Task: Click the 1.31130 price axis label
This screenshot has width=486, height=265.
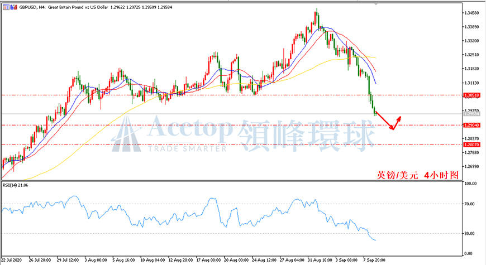Action: 471,83
